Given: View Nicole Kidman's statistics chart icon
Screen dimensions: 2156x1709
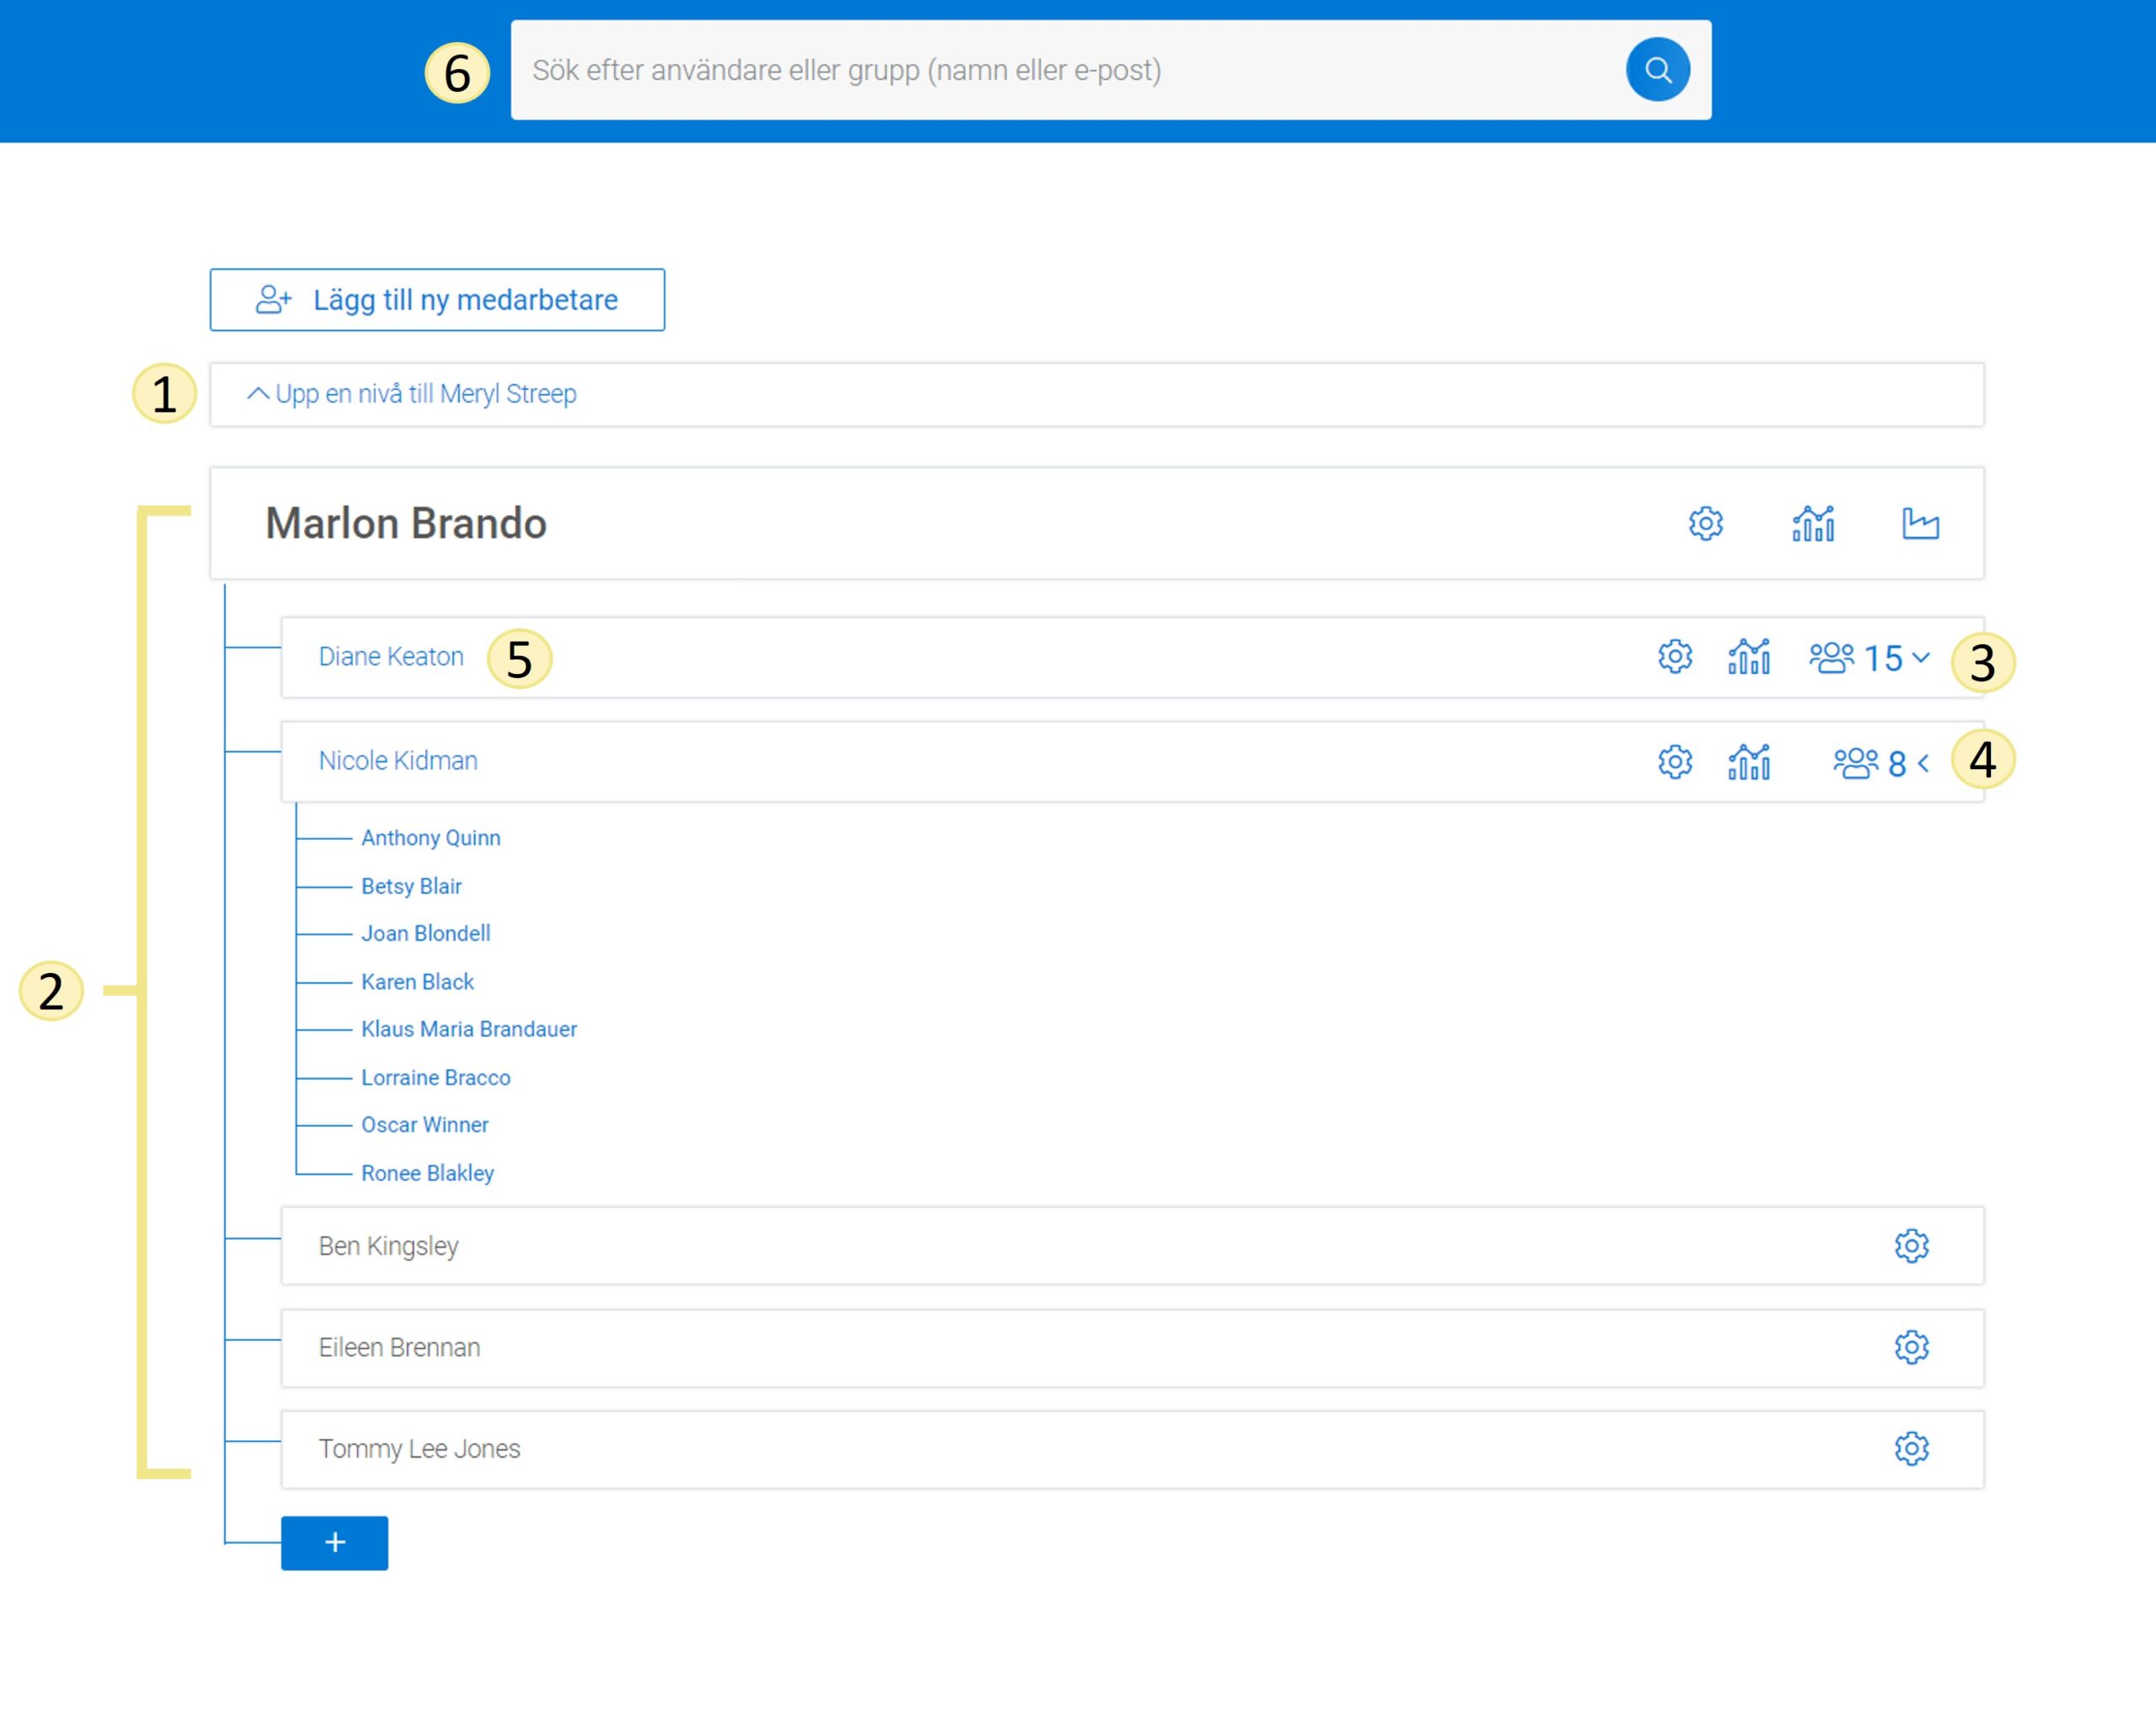Looking at the screenshot, I should [x=1748, y=762].
